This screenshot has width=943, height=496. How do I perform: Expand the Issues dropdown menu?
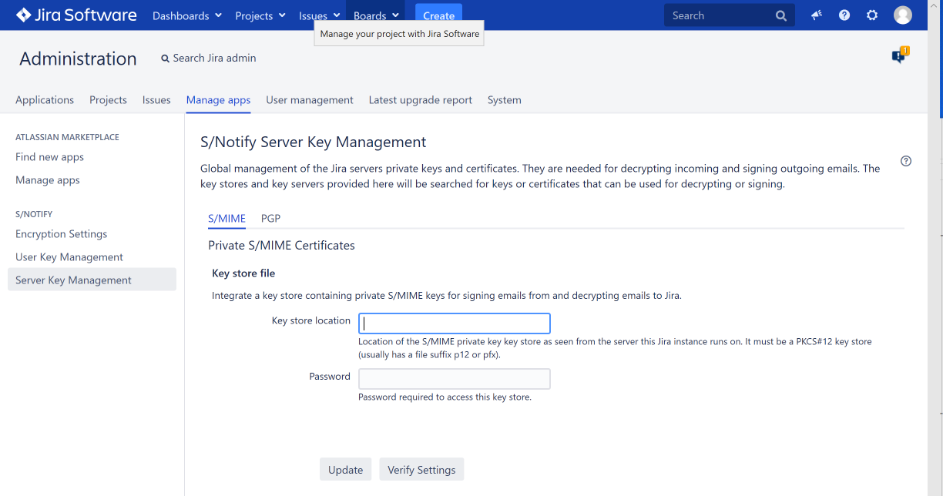click(x=319, y=15)
